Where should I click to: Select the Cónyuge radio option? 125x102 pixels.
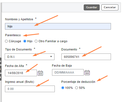pos(6,41)
